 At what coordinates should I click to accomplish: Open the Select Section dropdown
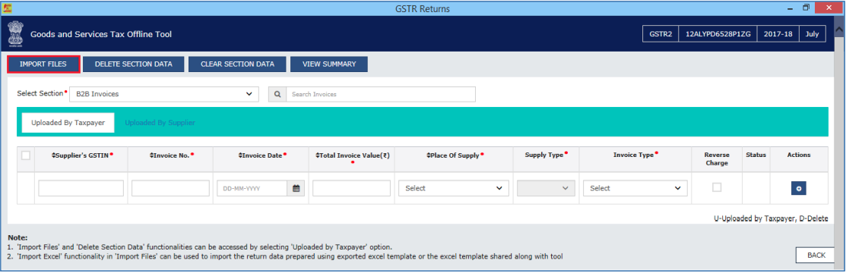tap(164, 94)
